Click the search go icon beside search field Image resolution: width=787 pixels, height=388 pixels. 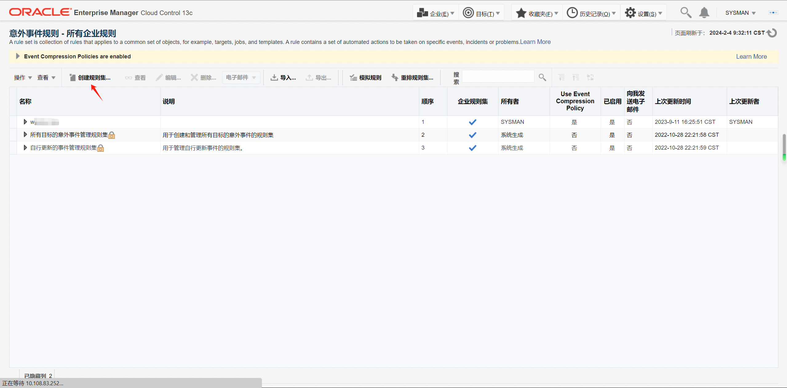pos(542,77)
